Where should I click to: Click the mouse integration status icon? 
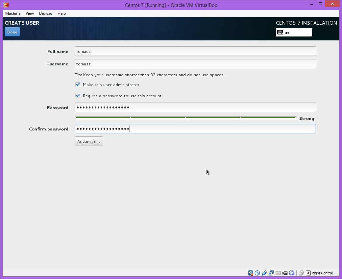click(302, 273)
